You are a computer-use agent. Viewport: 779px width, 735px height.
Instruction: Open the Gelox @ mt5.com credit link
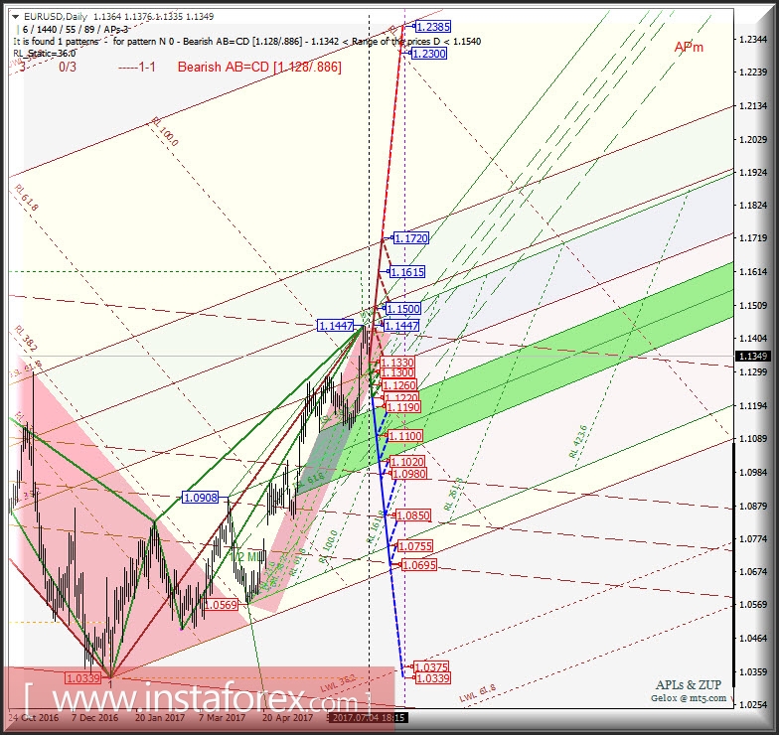coord(689,697)
